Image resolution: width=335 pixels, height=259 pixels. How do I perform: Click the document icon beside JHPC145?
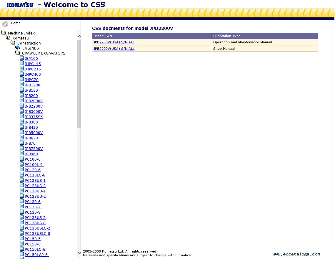(x=22, y=63)
